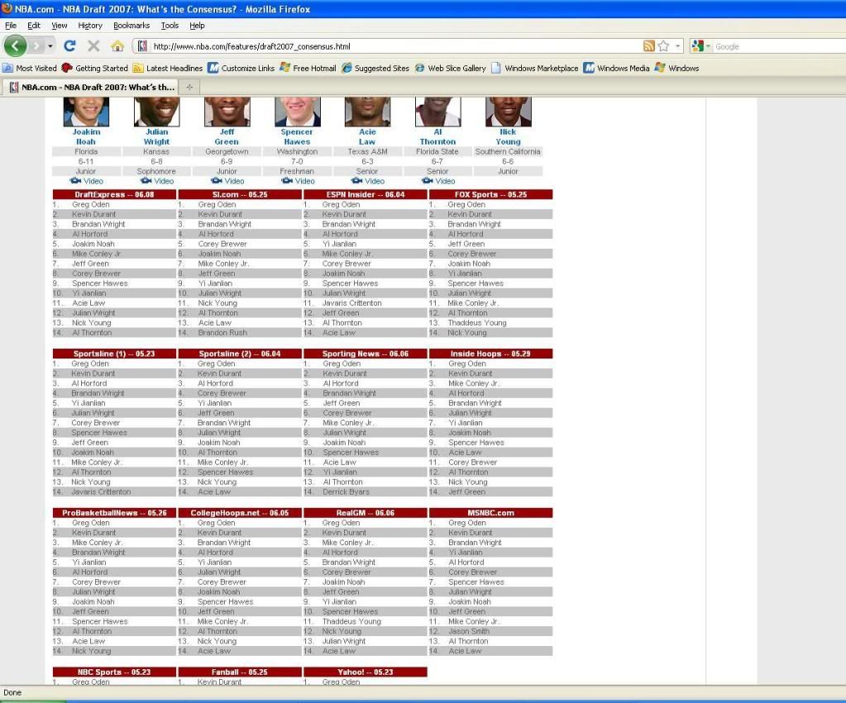The height and width of the screenshot is (703, 846).
Task: Open the Julian Wright player name link
Action: tap(156, 137)
